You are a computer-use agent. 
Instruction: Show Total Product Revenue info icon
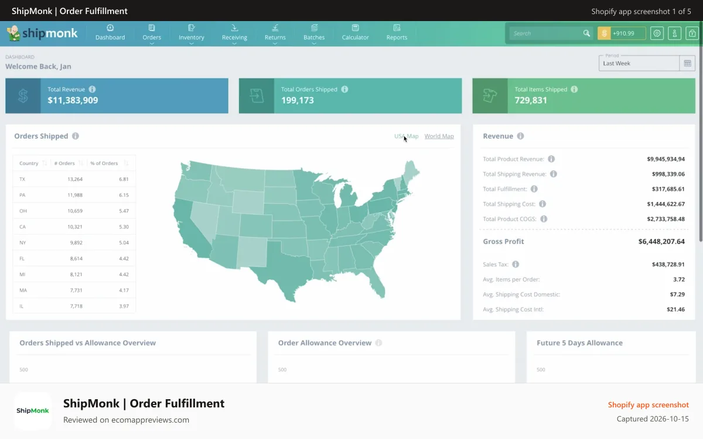point(551,159)
